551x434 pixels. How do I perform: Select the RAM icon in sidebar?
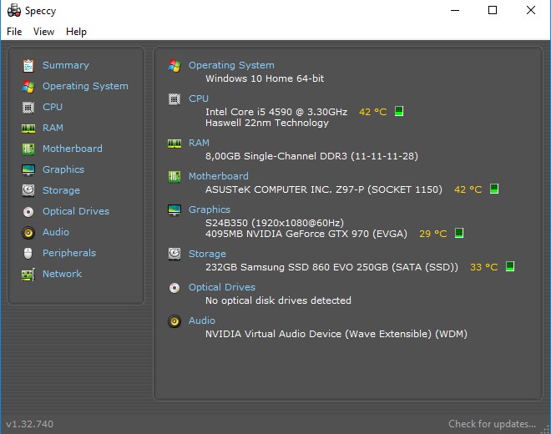28,128
